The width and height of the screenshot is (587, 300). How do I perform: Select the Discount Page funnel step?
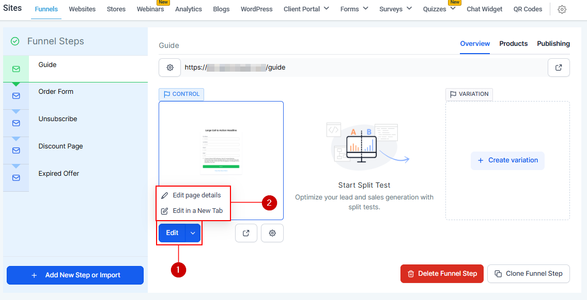coord(75,151)
